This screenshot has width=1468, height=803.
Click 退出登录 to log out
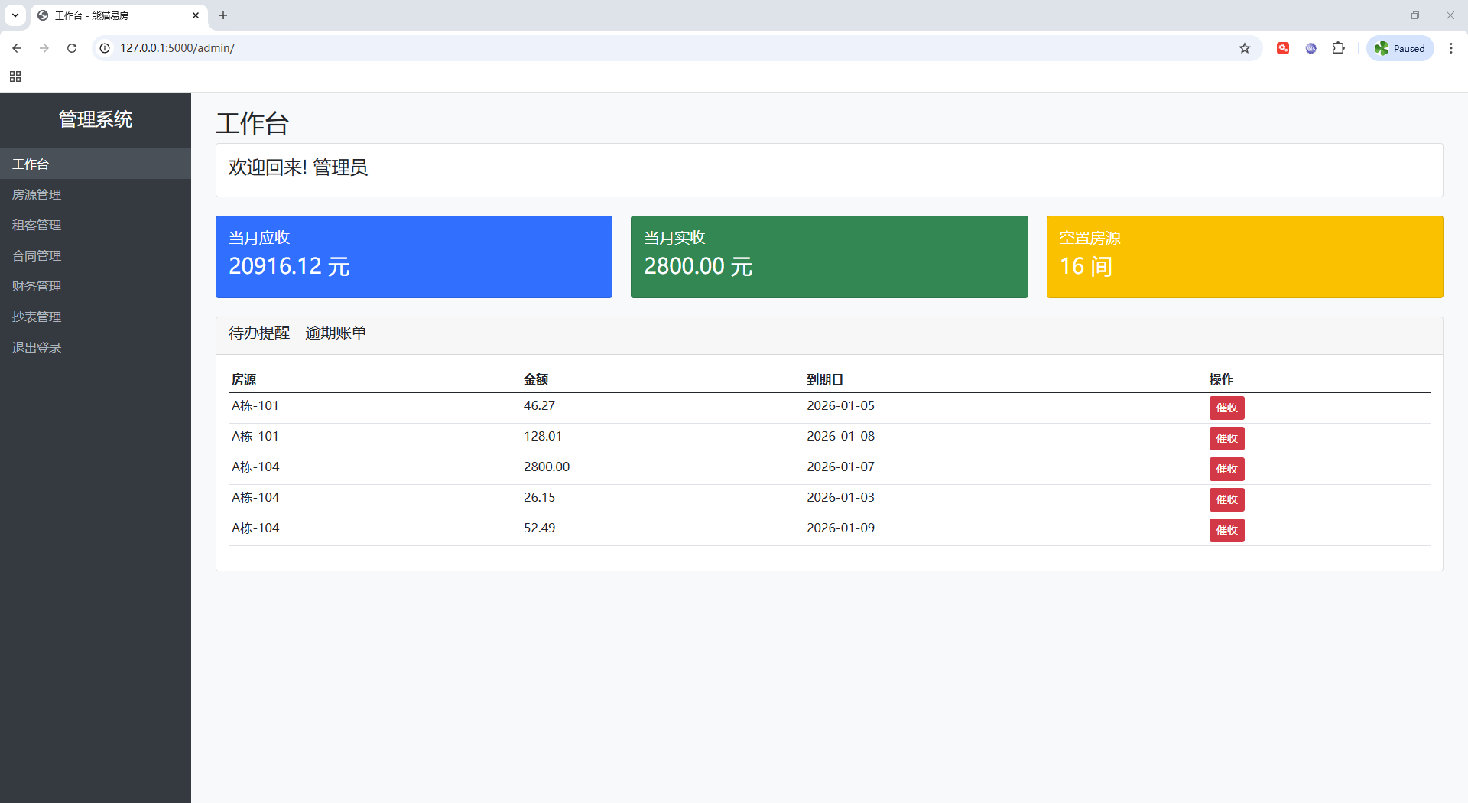pyautogui.click(x=96, y=347)
